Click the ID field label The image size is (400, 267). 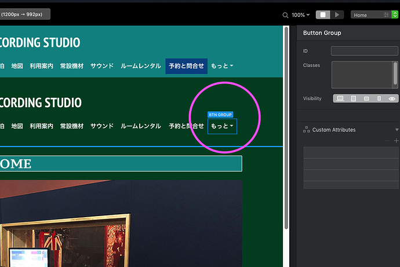306,51
